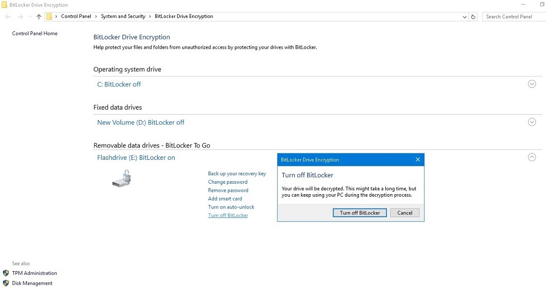
Task: Click the forward navigation arrow
Action: [19, 16]
